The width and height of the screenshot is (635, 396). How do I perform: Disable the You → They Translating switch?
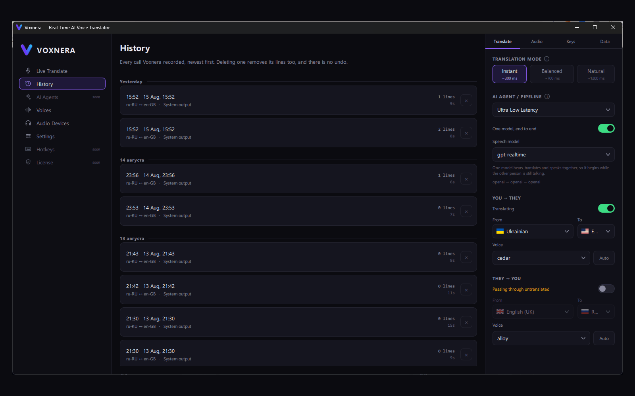pos(606,208)
